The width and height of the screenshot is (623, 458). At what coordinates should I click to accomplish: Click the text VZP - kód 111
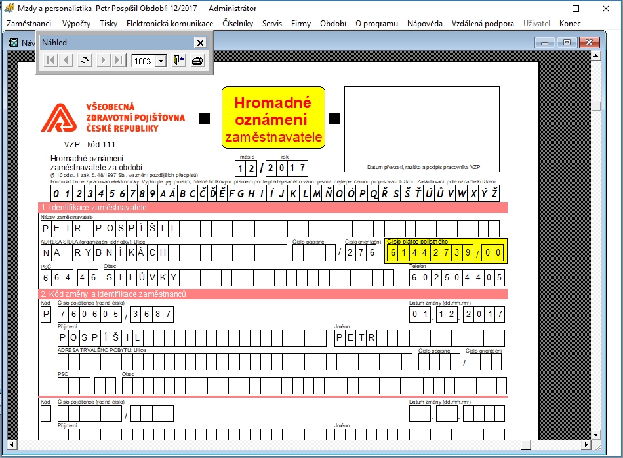click(89, 144)
